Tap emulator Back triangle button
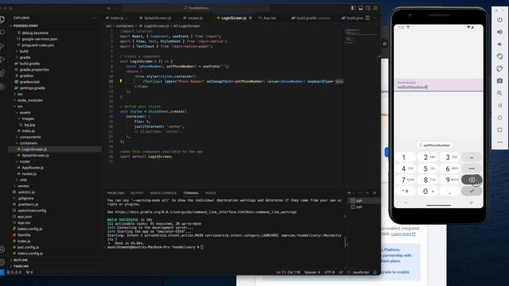This screenshot has height=286, width=509. [499, 106]
